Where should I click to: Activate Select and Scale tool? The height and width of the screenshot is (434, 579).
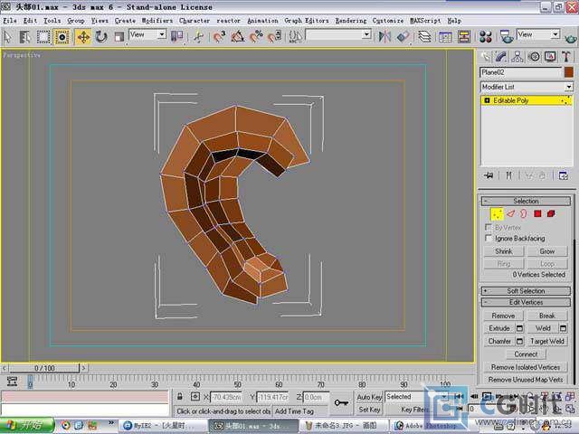pyautogui.click(x=119, y=37)
